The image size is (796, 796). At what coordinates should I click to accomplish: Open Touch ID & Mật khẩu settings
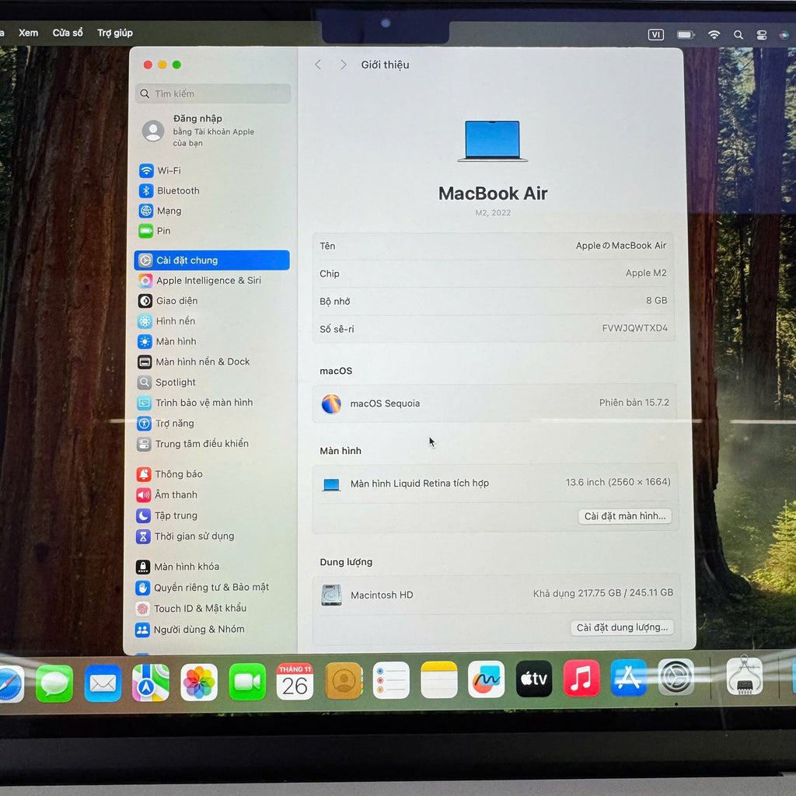pyautogui.click(x=200, y=609)
